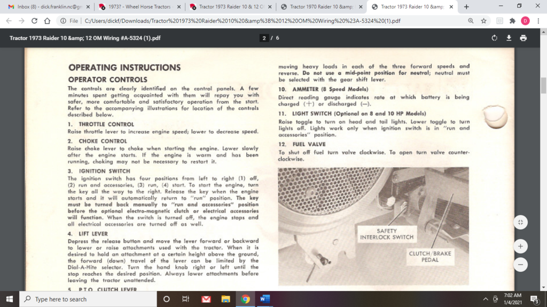Click the FUEL VALVE heading

309,144
